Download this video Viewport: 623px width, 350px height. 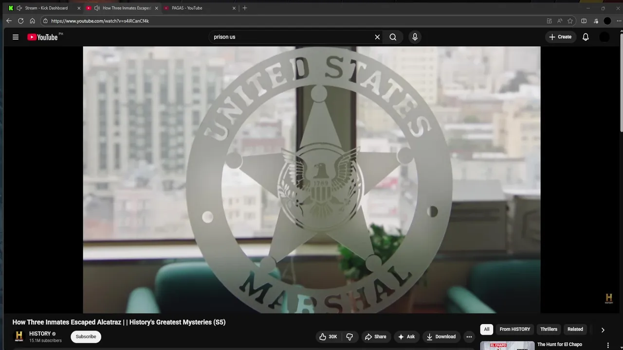click(x=441, y=336)
